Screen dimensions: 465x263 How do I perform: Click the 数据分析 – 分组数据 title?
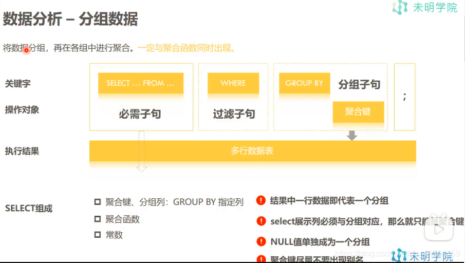point(70,19)
